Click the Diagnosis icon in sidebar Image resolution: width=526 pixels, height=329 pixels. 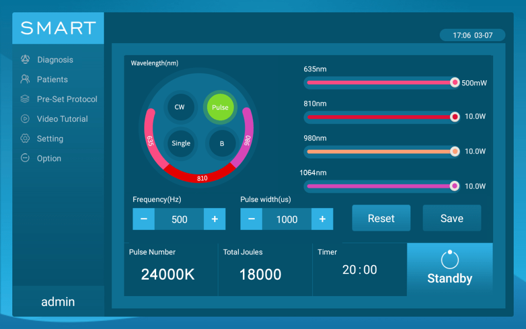coord(25,60)
